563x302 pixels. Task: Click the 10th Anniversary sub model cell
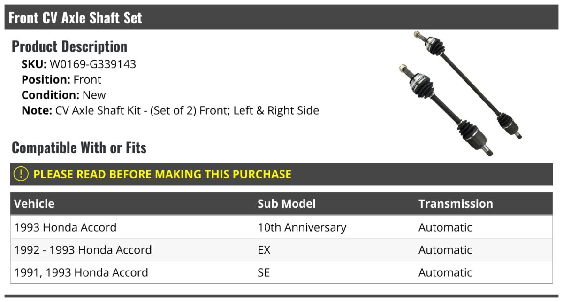click(302, 227)
